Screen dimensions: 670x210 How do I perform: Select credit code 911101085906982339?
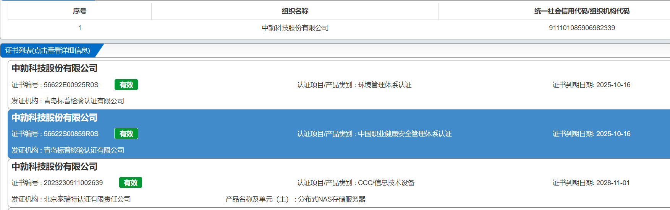coord(582,28)
